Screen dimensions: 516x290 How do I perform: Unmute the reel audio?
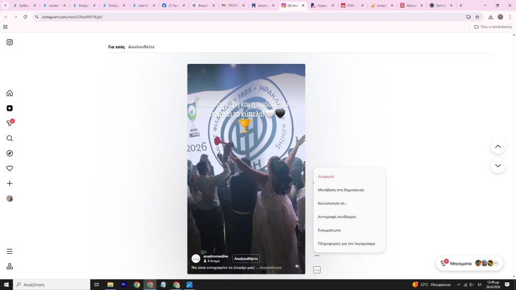297,266
